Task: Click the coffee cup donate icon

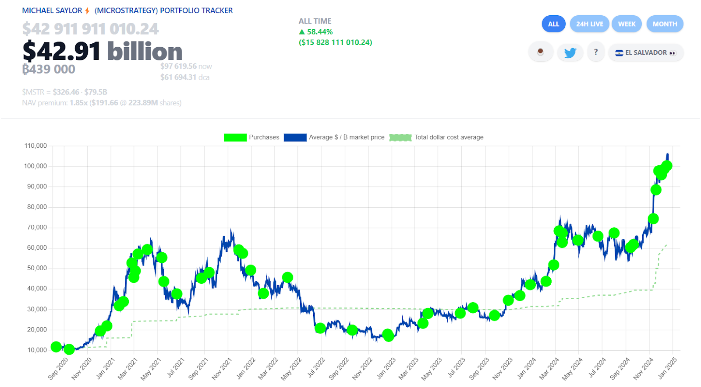Action: [541, 52]
